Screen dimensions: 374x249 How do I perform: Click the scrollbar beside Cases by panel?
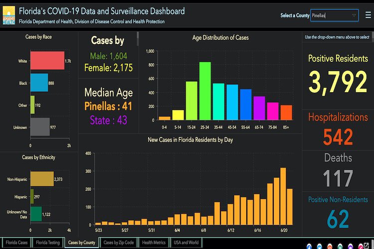point(138,39)
